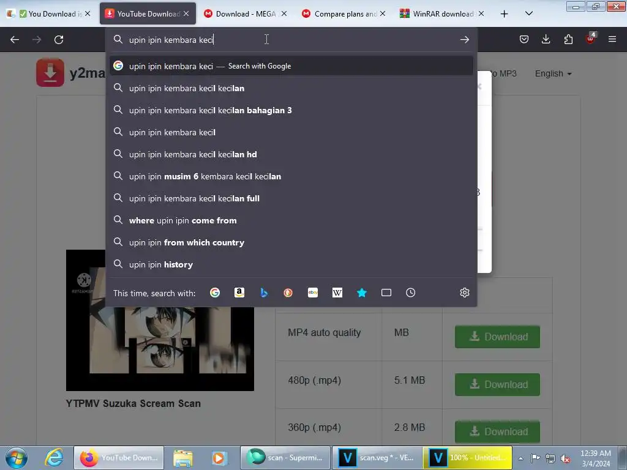Open the scan - Supermi... taskbar window
This screenshot has height=470, width=627.
tap(285, 458)
